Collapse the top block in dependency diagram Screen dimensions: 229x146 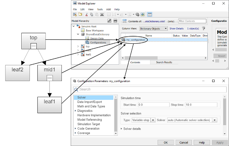34,46
